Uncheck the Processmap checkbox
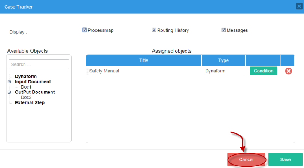The width and height of the screenshot is (304, 168). 85,30
